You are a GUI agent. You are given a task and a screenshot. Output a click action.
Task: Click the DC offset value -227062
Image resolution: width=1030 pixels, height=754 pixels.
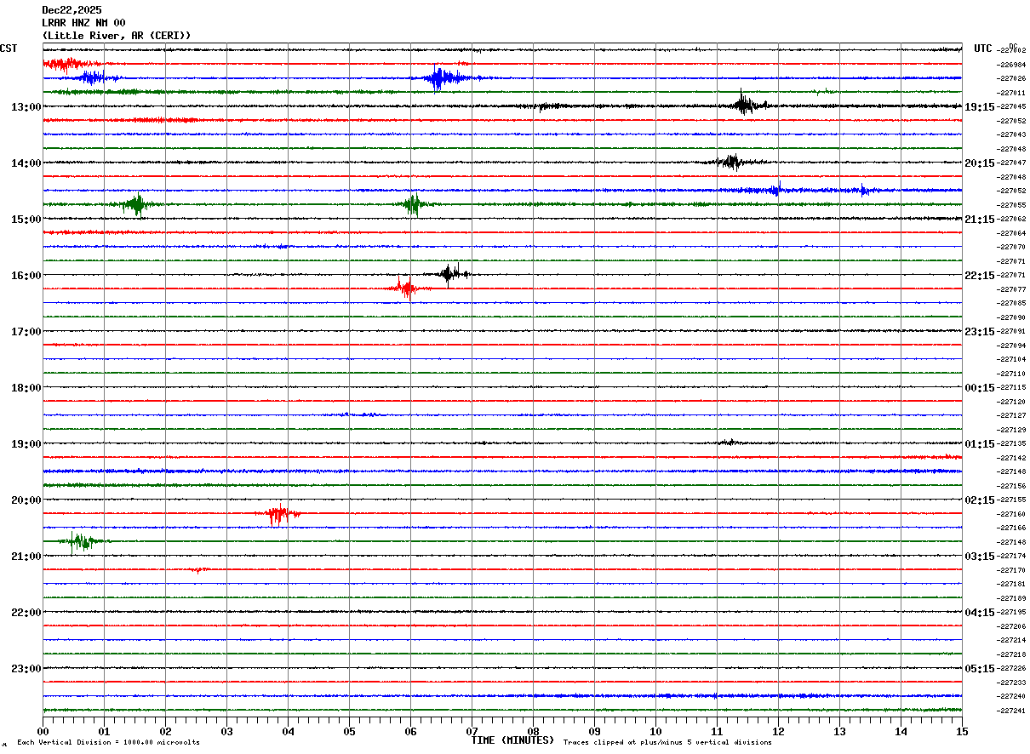click(1010, 220)
